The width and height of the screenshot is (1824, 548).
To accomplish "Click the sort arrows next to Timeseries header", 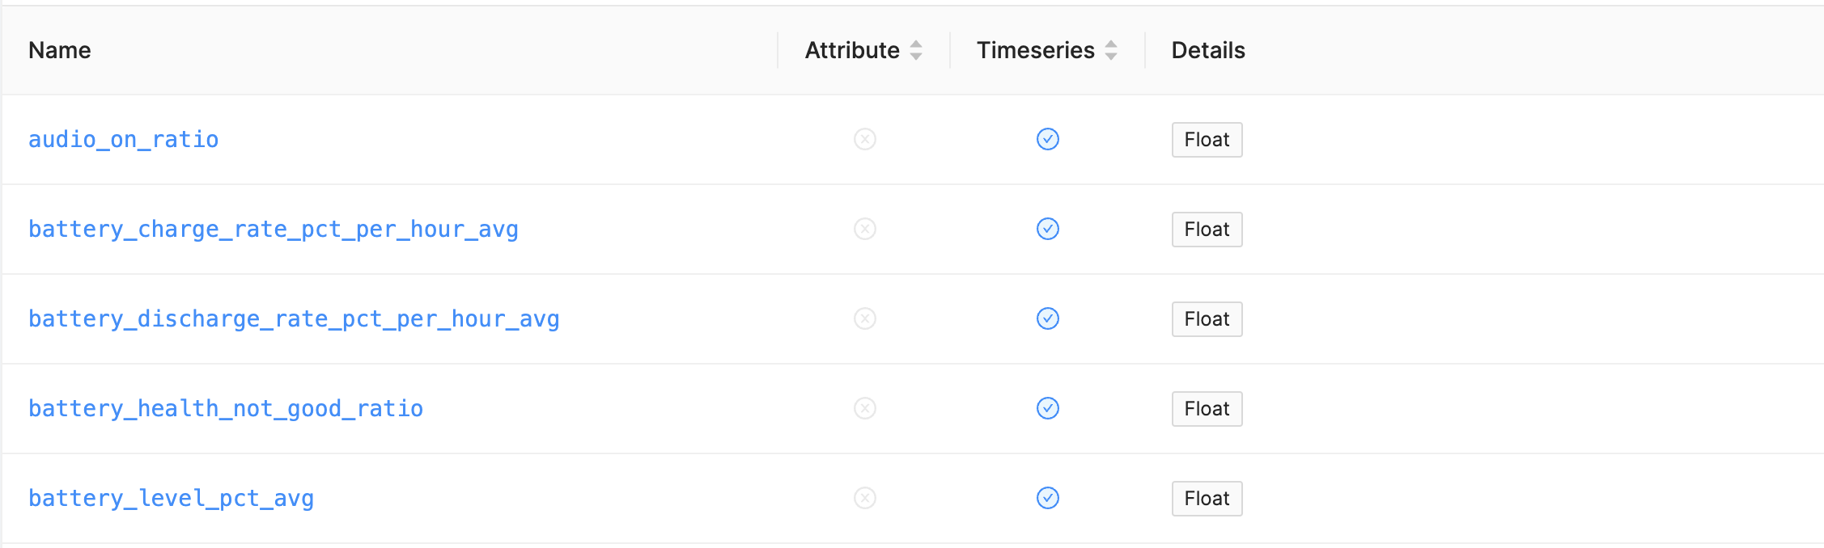I will 1113,50.
